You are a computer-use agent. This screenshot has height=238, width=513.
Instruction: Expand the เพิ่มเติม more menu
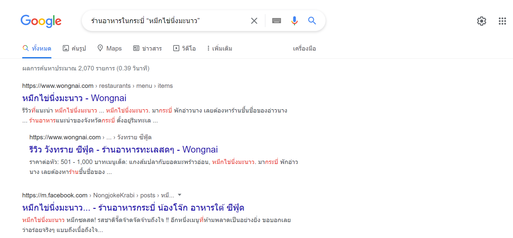pos(220,48)
